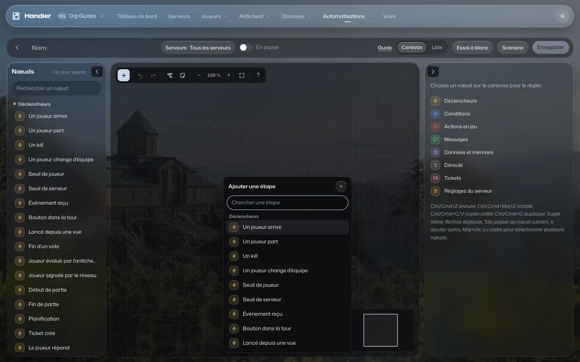Click the Scénario button
The image size is (580, 362).
[513, 47]
